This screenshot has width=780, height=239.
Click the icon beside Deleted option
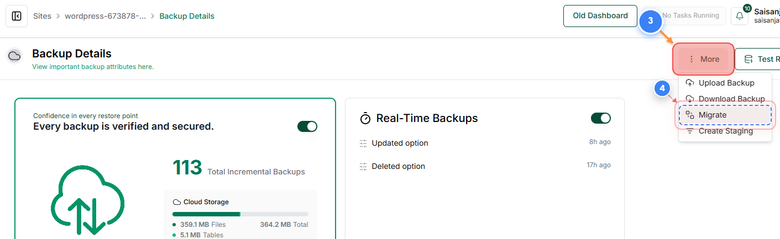[363, 166]
